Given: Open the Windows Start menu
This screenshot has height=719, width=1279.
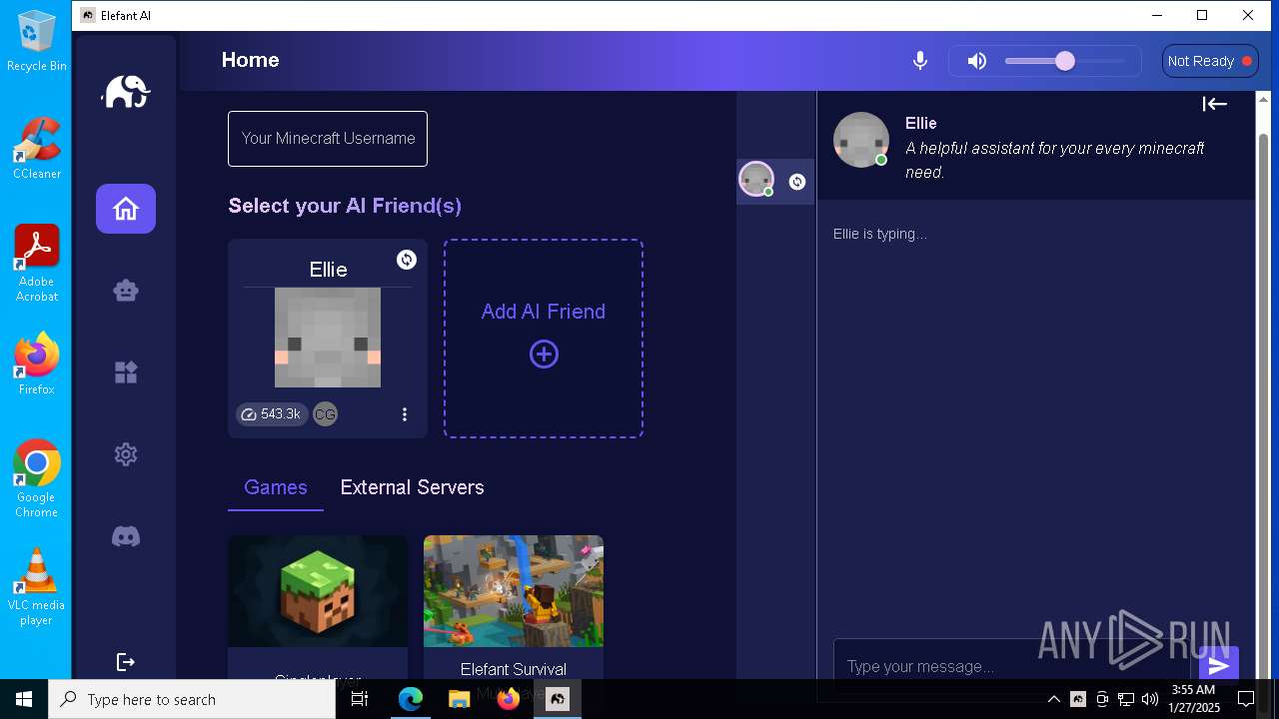Looking at the screenshot, I should pos(24,699).
